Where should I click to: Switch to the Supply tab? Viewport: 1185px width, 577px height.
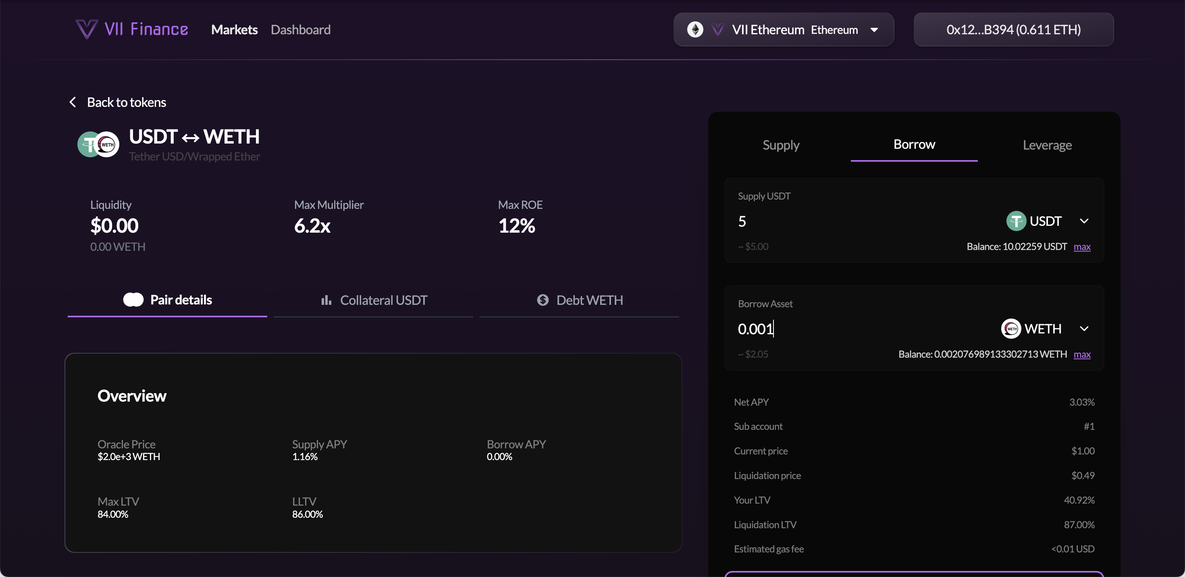(781, 145)
